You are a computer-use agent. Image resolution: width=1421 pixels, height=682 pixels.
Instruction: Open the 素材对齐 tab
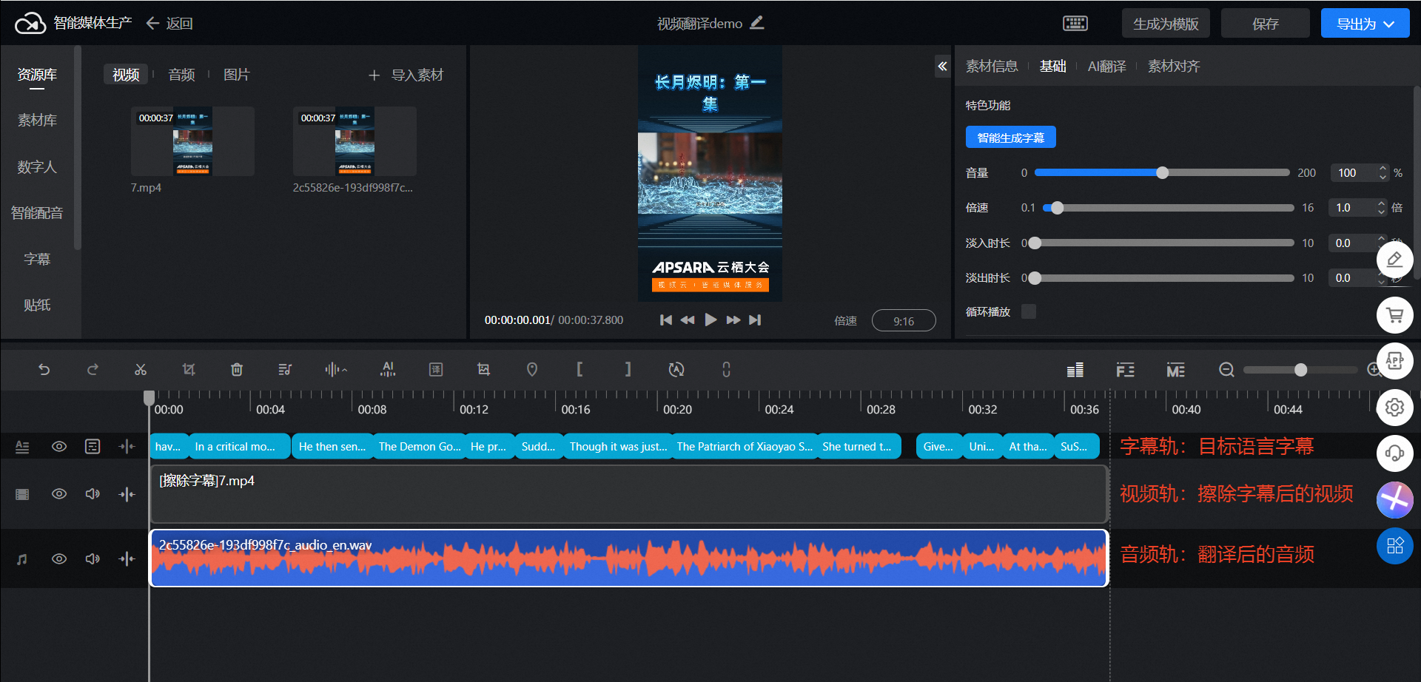click(1174, 67)
